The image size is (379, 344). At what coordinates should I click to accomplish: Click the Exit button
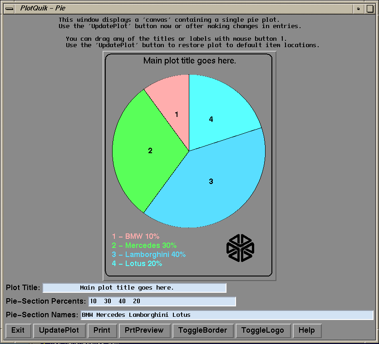click(18, 330)
